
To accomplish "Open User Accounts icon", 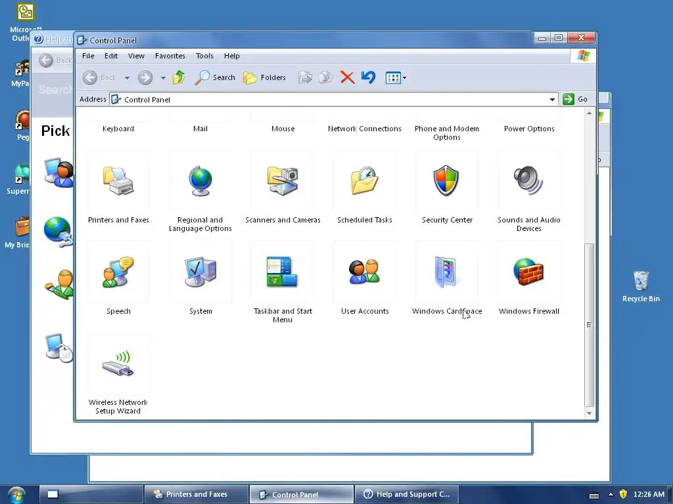I will pos(364,272).
